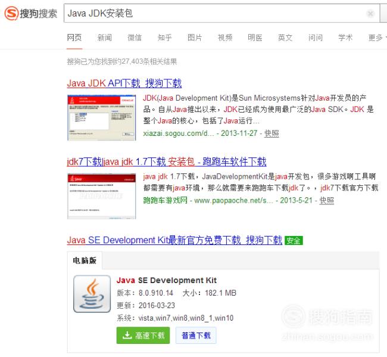Switch to the 新闻 tab
The image size is (387, 357).
point(104,38)
